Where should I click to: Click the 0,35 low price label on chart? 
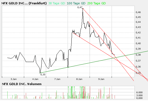43,74
